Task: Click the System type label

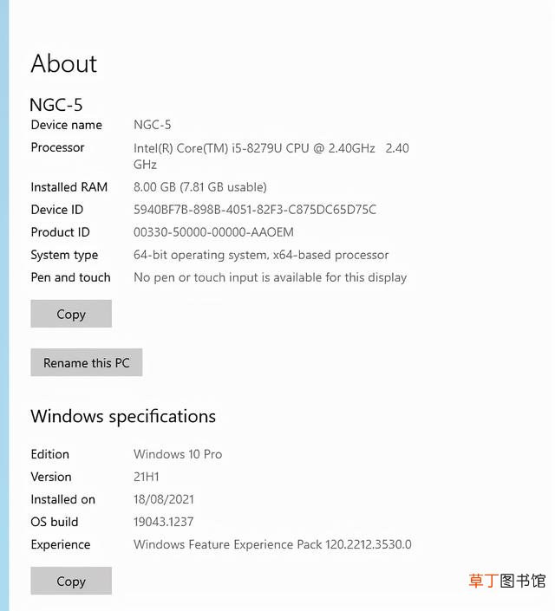Action: [64, 255]
